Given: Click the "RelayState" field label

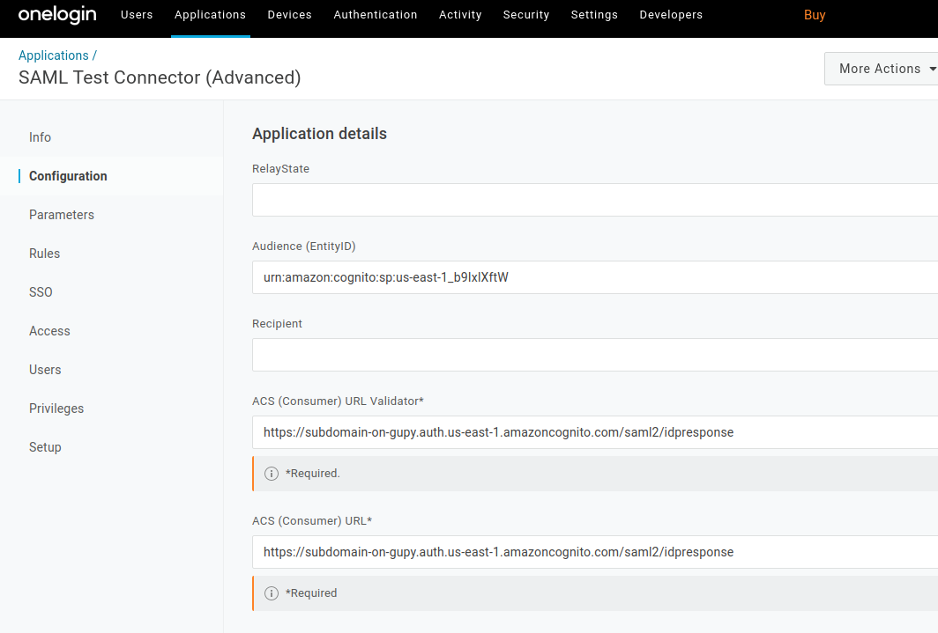Looking at the screenshot, I should pos(280,169).
